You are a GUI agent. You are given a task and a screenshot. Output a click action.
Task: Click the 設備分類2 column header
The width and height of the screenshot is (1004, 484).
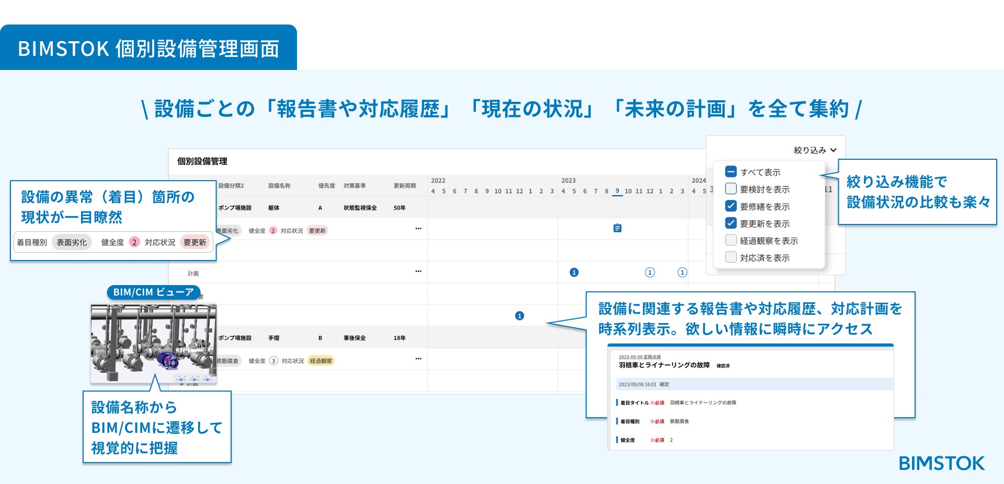point(231,186)
